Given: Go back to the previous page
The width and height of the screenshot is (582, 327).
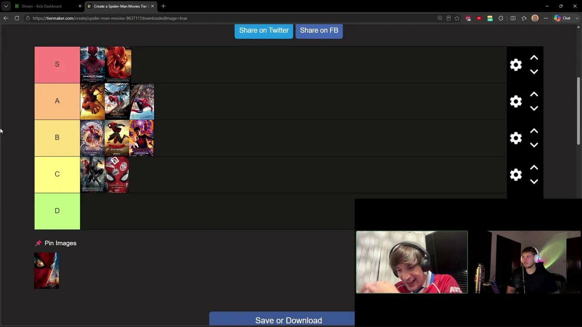Looking at the screenshot, I should click(x=6, y=18).
